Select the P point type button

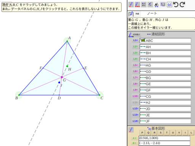point(142,133)
